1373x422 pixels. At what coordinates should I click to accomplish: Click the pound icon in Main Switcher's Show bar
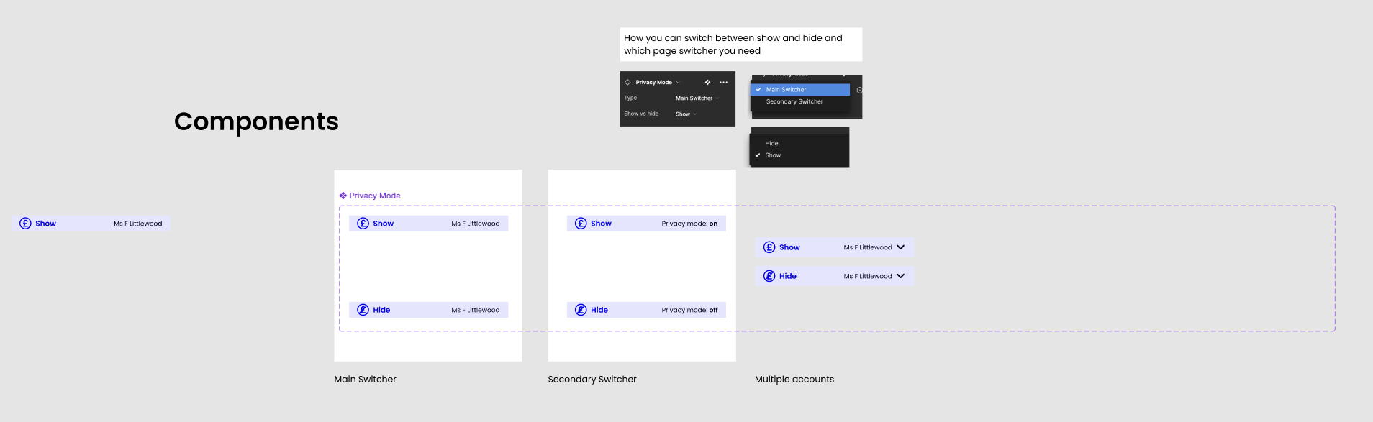coord(363,224)
